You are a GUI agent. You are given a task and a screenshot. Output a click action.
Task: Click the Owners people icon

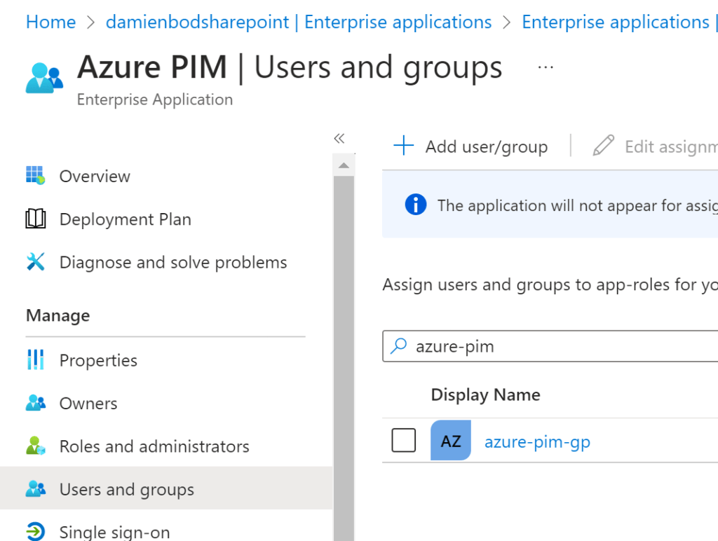[x=35, y=404]
